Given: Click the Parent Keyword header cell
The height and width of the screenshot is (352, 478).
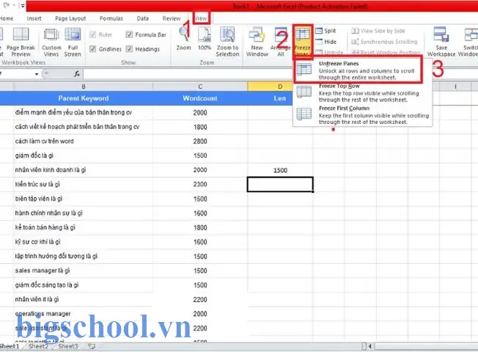Looking at the screenshot, I should tap(84, 98).
